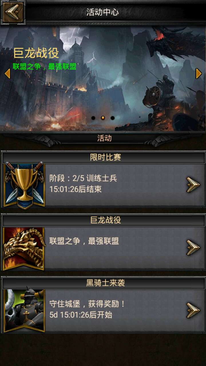Viewport: 206px width, 366px height.
Task: Advance banner with right orange arrow
Action: pos(199,73)
